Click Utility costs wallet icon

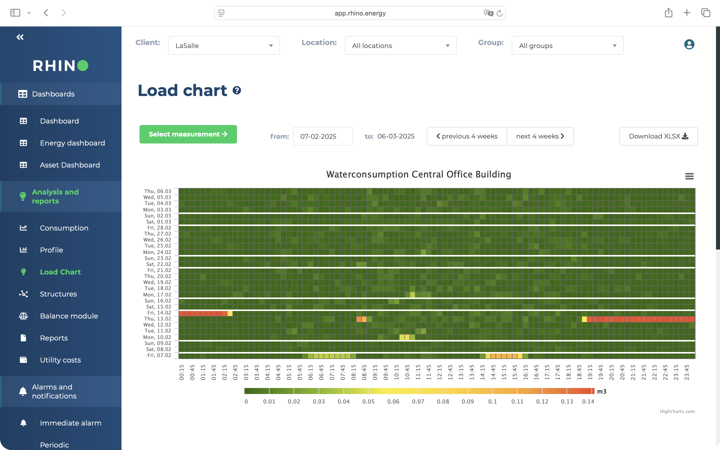23,360
